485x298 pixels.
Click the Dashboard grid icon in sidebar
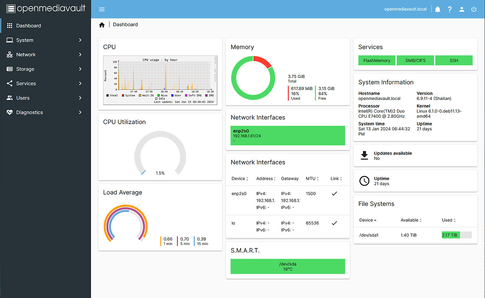point(9,26)
